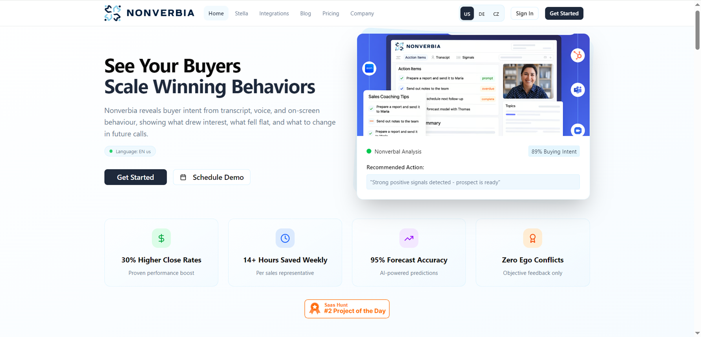This screenshot has width=701, height=337.
Task: Click the Zero Ego Conflicts heading
Action: pos(533,260)
